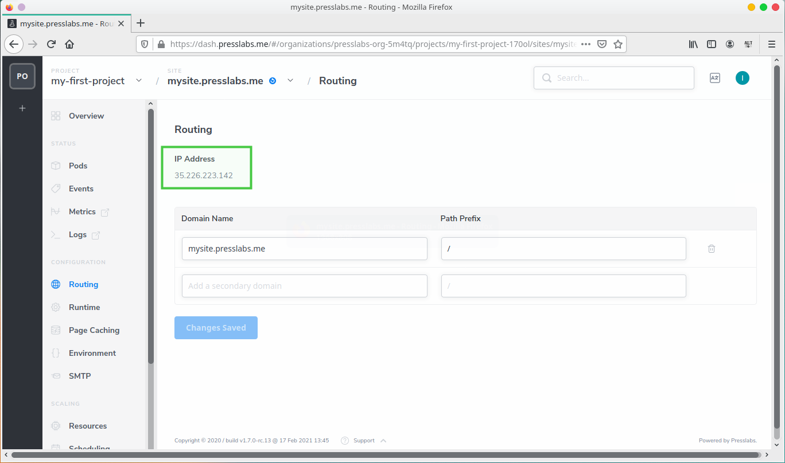
Task: Click the page vertical scrollbar up arrow
Action: [x=776, y=60]
